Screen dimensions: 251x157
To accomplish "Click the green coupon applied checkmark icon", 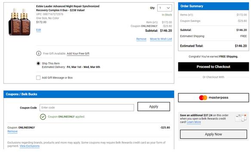I will 43,117.
